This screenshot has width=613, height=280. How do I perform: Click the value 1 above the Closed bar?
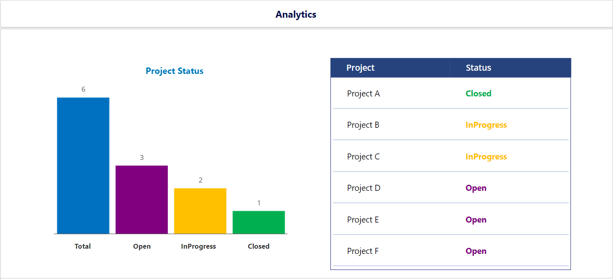259,203
